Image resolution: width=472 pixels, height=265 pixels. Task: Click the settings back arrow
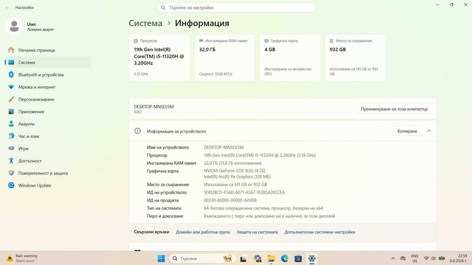[7, 8]
